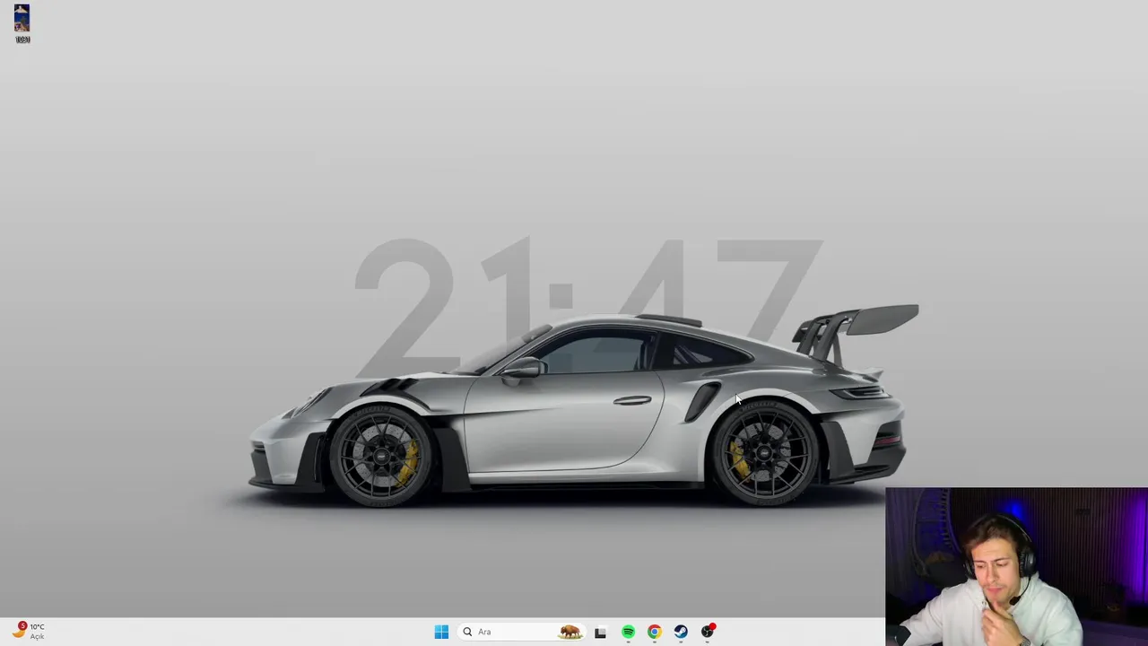This screenshot has width=1148, height=646.
Task: Open OBS Studio from the taskbar
Action: pos(708,632)
